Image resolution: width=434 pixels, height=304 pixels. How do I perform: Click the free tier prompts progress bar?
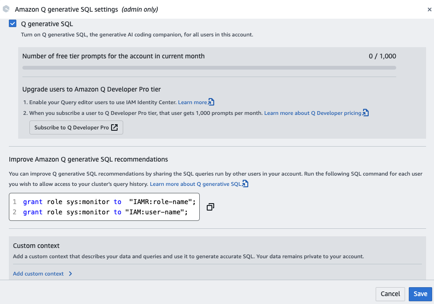pos(209,68)
